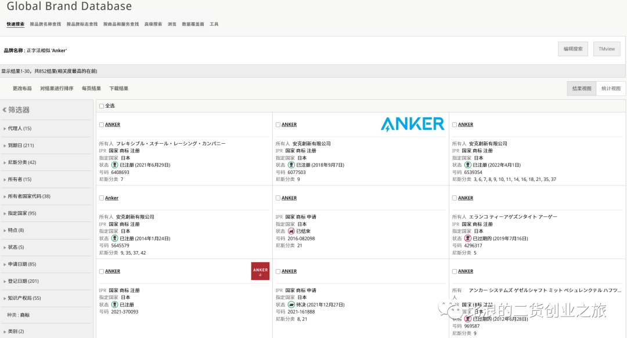Check the ANKER record numbered 969587
Image resolution: width=627 pixels, height=338 pixels.
(x=454, y=272)
